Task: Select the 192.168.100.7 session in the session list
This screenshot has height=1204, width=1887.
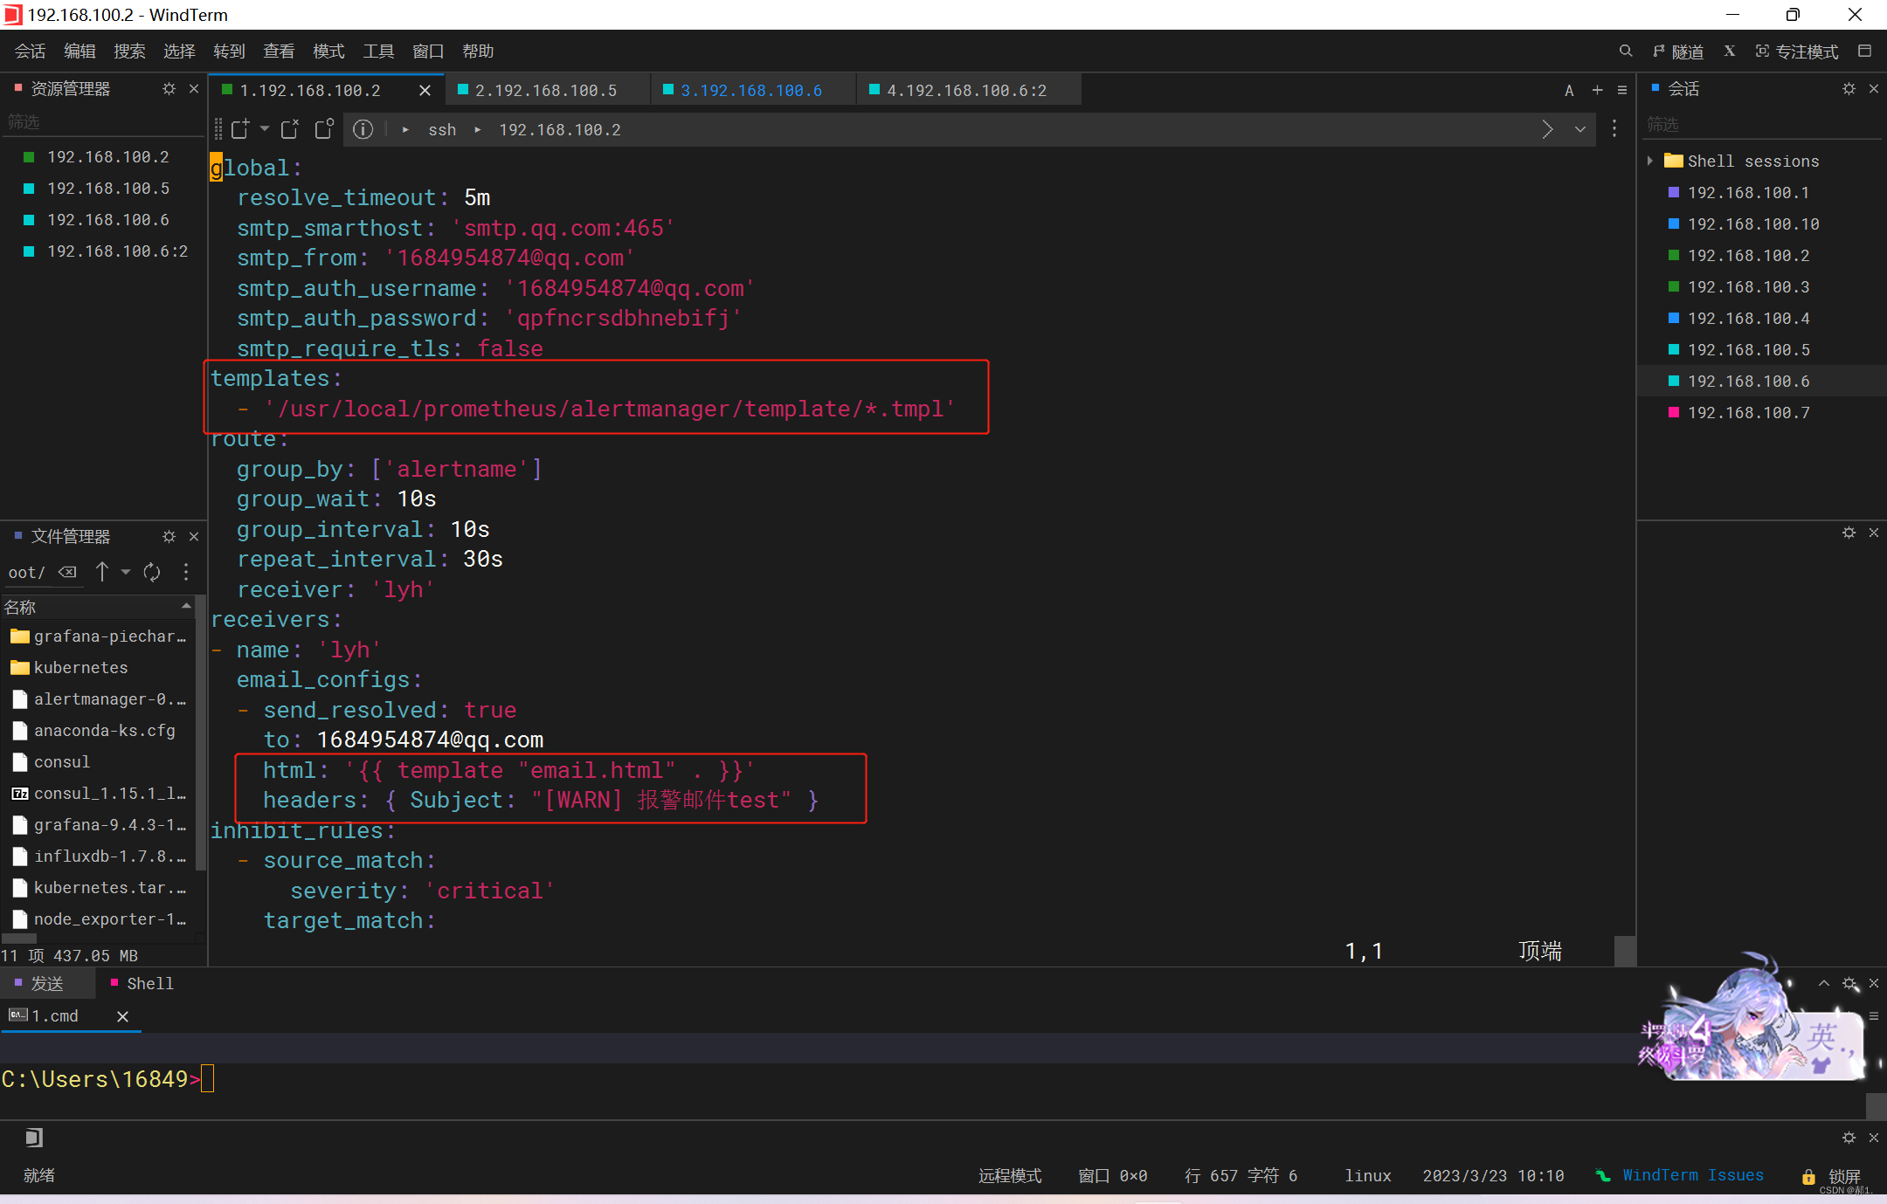Action: (x=1748, y=412)
